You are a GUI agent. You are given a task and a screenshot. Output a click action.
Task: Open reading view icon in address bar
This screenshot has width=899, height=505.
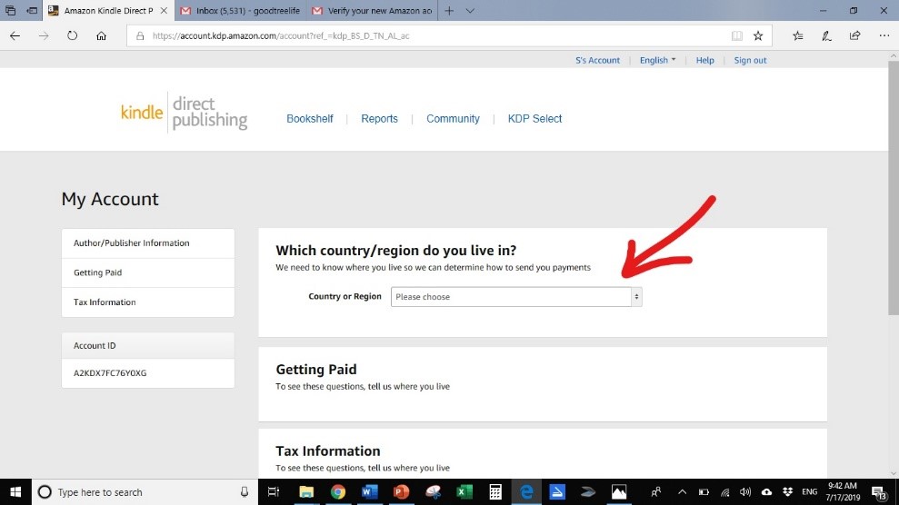(x=737, y=35)
